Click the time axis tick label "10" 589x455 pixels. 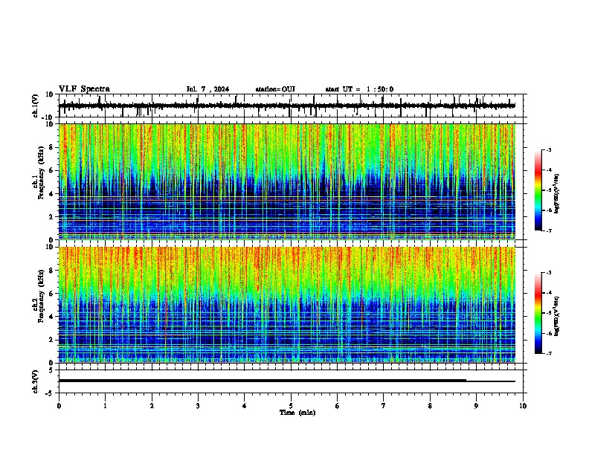[523, 406]
